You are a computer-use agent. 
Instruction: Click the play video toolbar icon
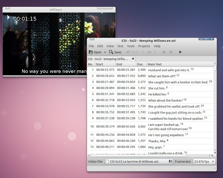180,52
